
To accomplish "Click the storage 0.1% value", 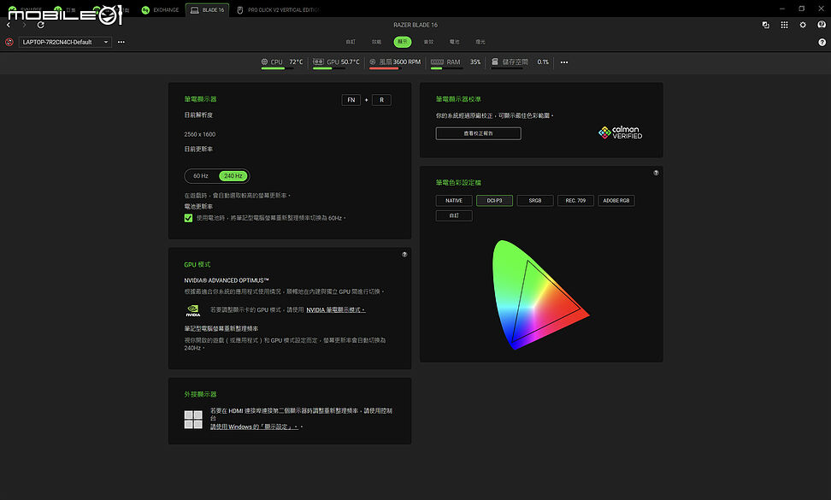I will click(x=543, y=62).
